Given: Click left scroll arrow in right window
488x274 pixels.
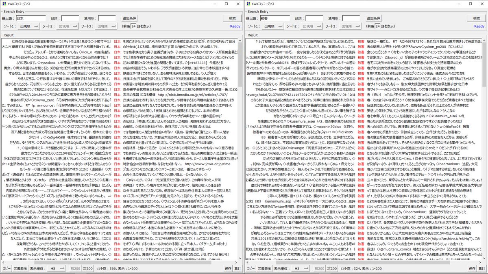Looking at the screenshot, I should 248,262.
